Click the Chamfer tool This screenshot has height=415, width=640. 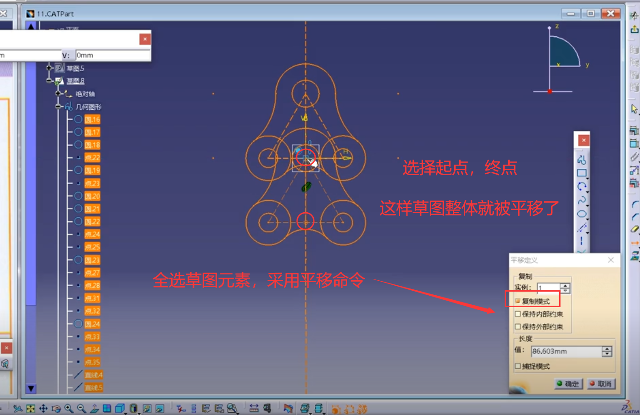[x=635, y=217]
